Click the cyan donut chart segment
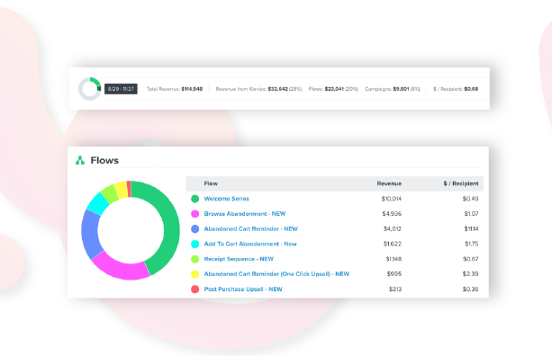The width and height of the screenshot is (552, 356). point(98,204)
